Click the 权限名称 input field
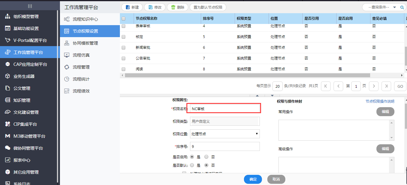 click(225, 109)
